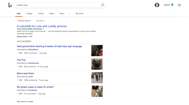Click the HOT ON REDDIT heading
Image resolution: width=189 pixels, height=105 pixels.
pyautogui.click(x=24, y=41)
